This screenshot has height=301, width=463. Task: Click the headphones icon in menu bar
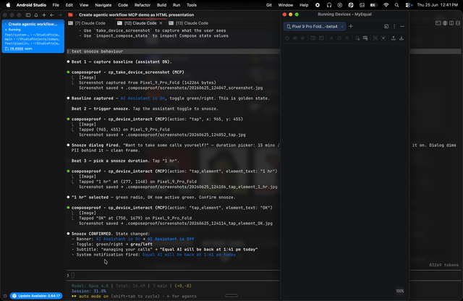329,5
